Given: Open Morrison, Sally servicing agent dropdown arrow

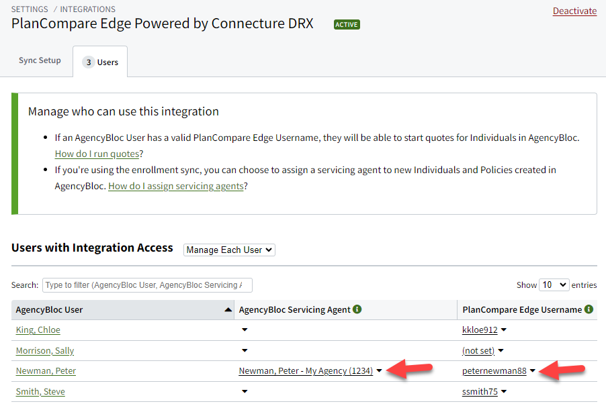Looking at the screenshot, I should click(x=245, y=350).
